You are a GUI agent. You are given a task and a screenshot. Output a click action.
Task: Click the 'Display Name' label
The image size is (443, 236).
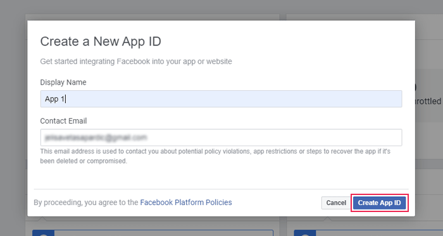coord(63,82)
